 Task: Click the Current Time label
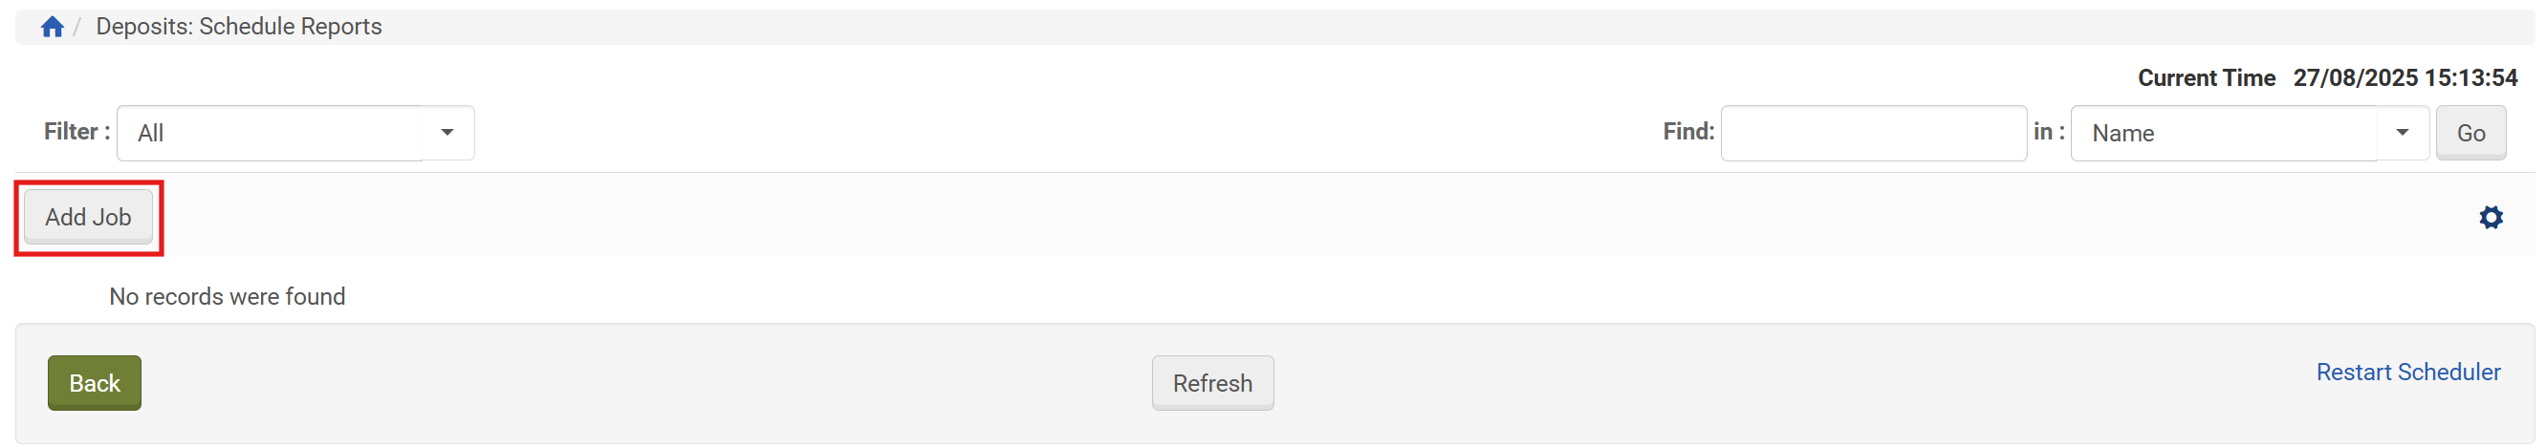coord(2206,78)
